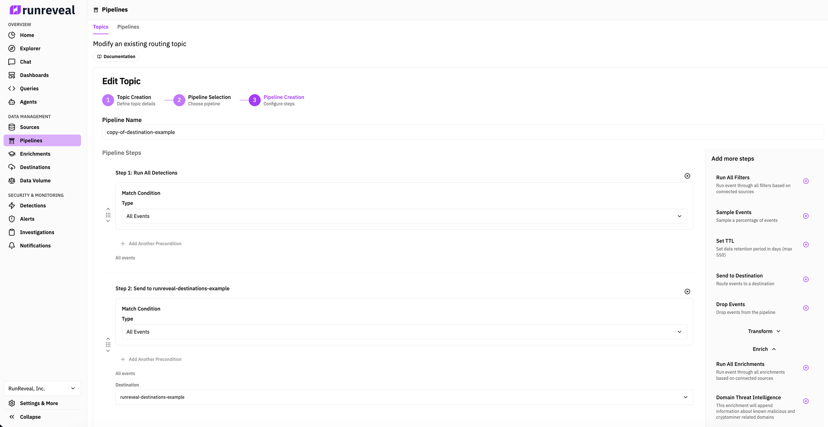
Task: Click the Investigations clipboard icon
Action: coord(12,232)
